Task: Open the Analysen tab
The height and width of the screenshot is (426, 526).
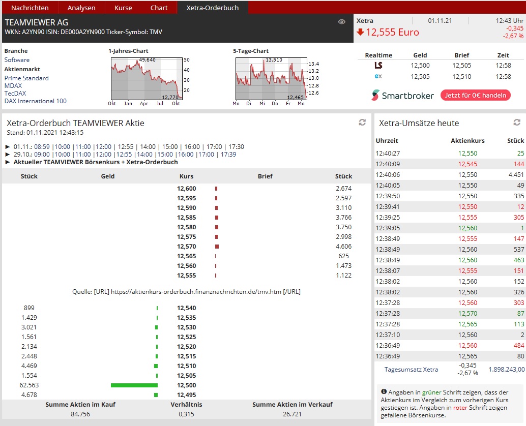Action: 81,8
